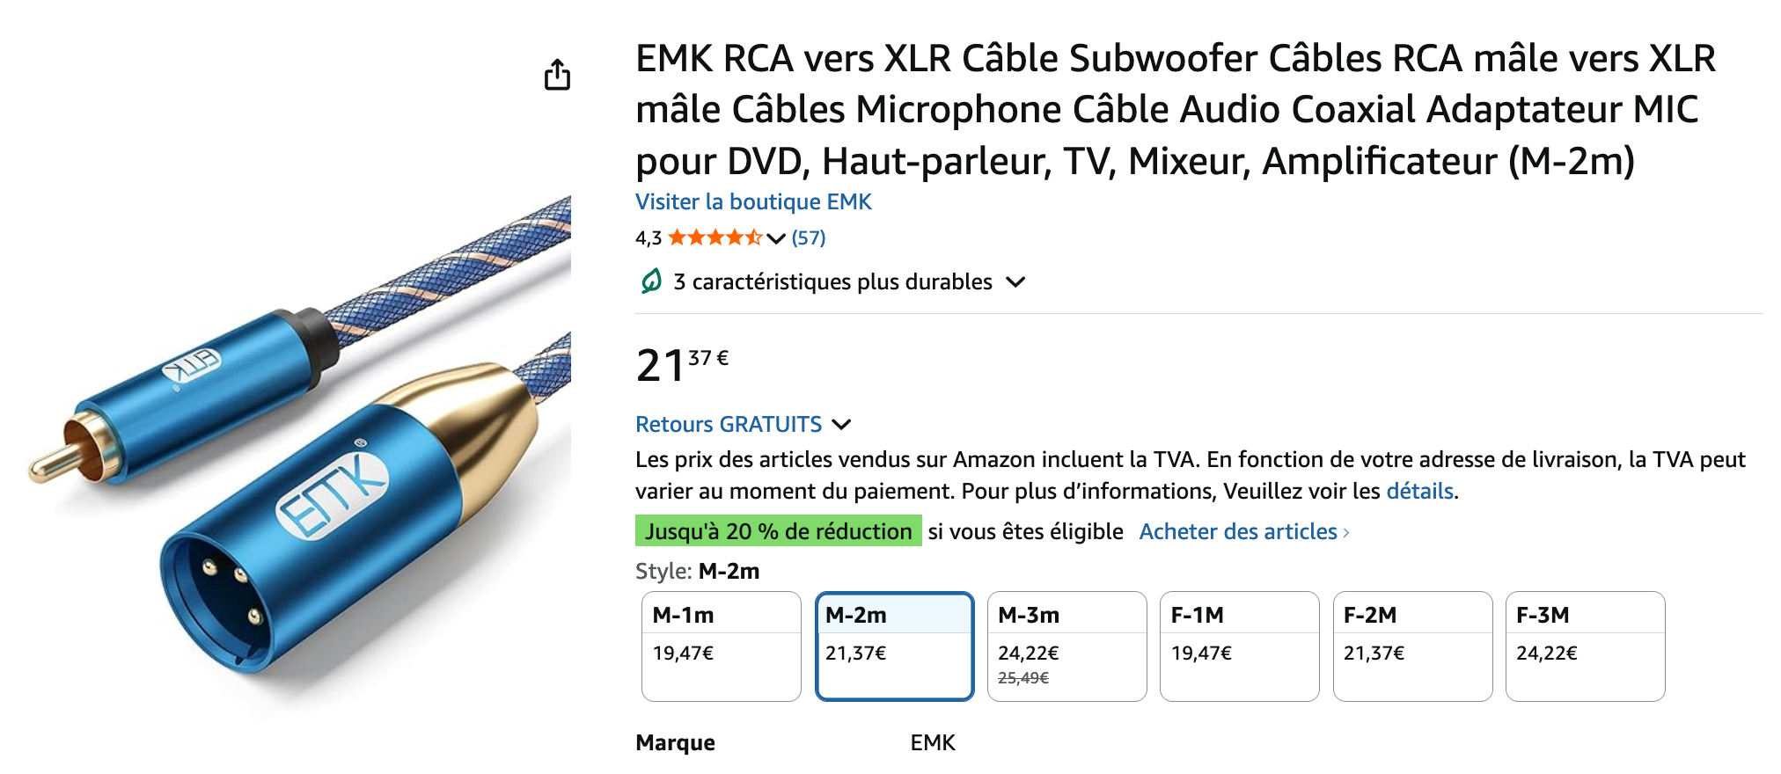Screen dimensions: 1781x774
Task: Select the M-3m style option
Action: [x=1066, y=646]
